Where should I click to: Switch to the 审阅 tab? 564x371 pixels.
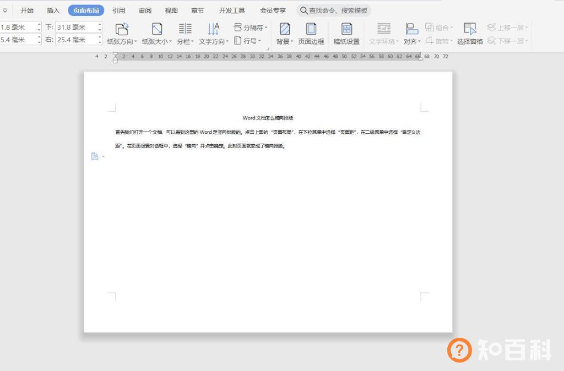145,10
